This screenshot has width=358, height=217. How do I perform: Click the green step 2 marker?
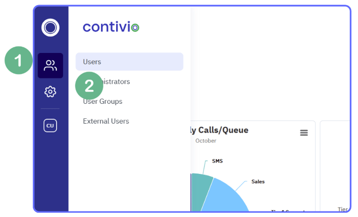89,86
